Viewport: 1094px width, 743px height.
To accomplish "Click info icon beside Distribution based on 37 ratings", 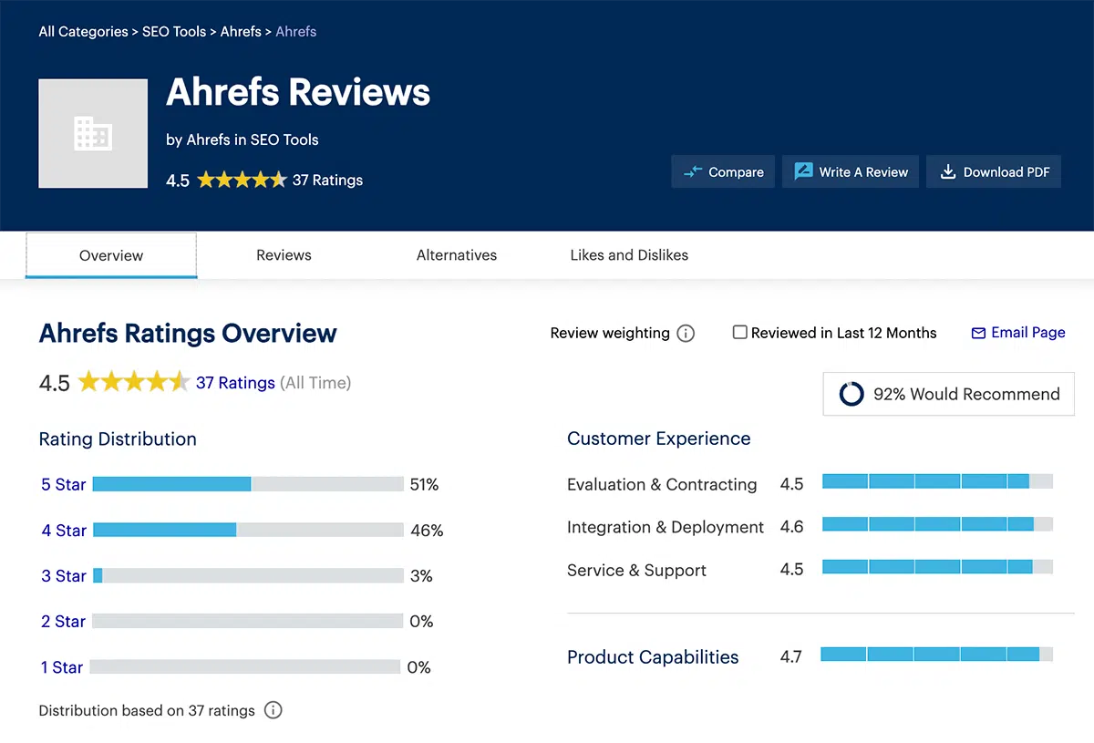I will click(x=273, y=710).
